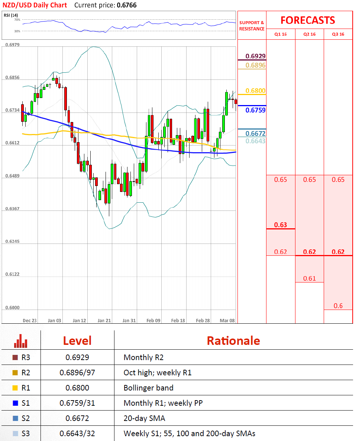Screen dimensions: 359x441
Task: Click the SUPPORT & RESISTANCE column header
Action: [x=252, y=26]
